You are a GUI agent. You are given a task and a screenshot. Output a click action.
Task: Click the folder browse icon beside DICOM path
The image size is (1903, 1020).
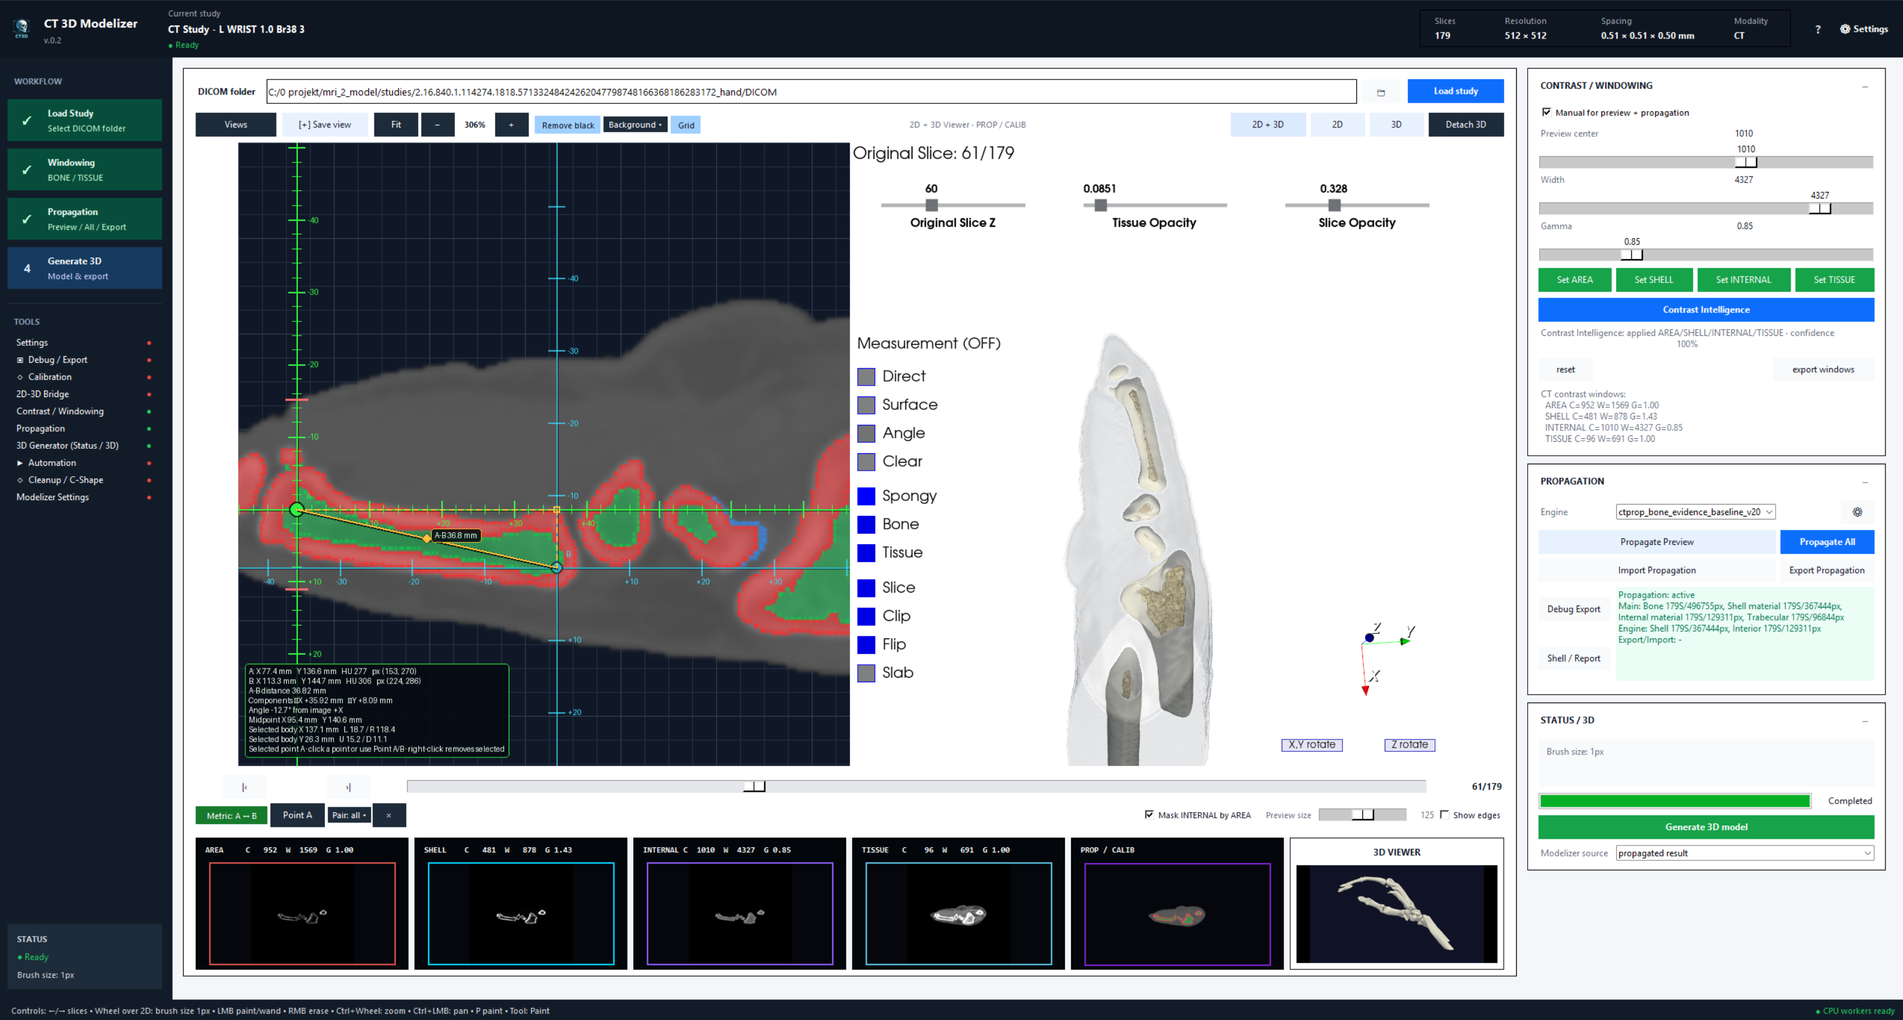pyautogui.click(x=1380, y=93)
